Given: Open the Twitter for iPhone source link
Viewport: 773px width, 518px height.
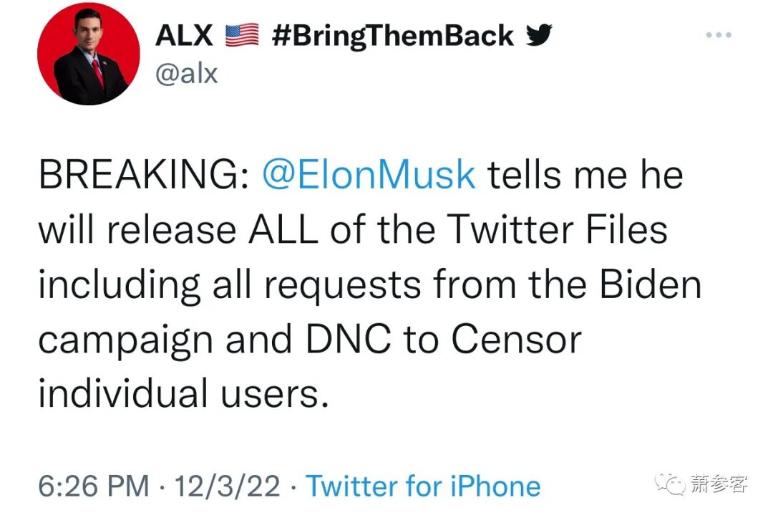Looking at the screenshot, I should coord(423,486).
